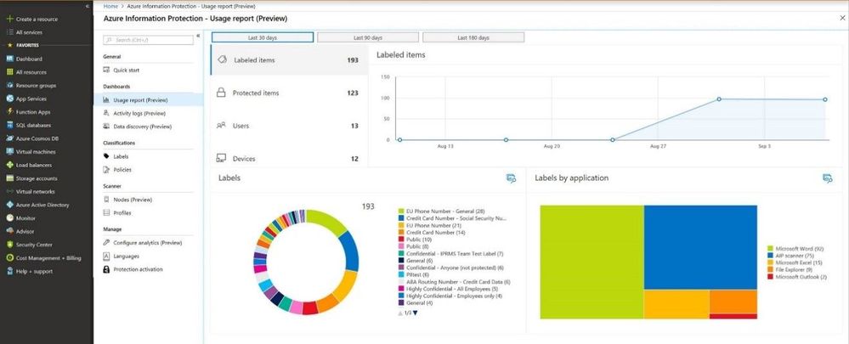Click the App Services icon
Screen dimensions: 849x344
tap(9, 99)
